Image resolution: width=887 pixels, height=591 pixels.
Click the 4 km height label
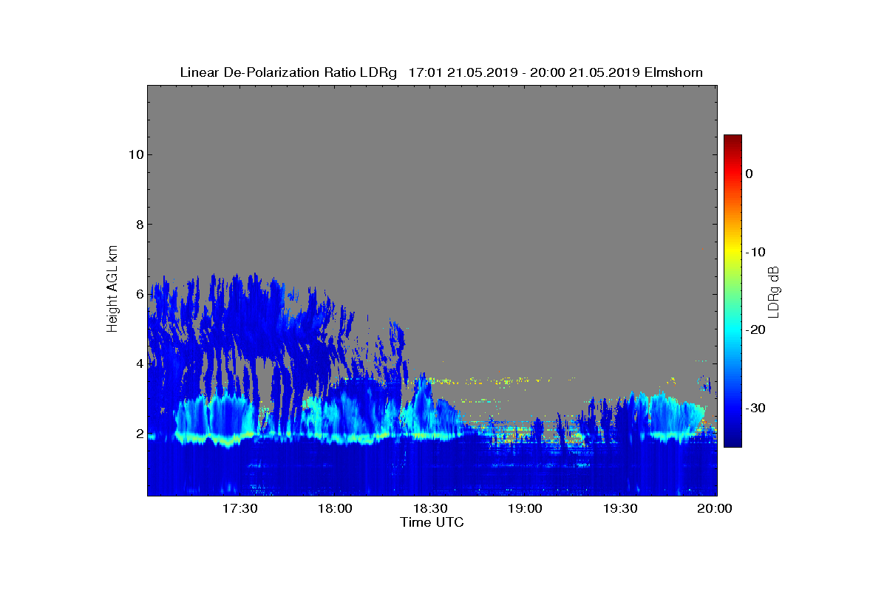138,363
